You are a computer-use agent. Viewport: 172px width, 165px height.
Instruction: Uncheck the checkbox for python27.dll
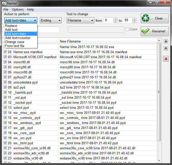point(5,77)
